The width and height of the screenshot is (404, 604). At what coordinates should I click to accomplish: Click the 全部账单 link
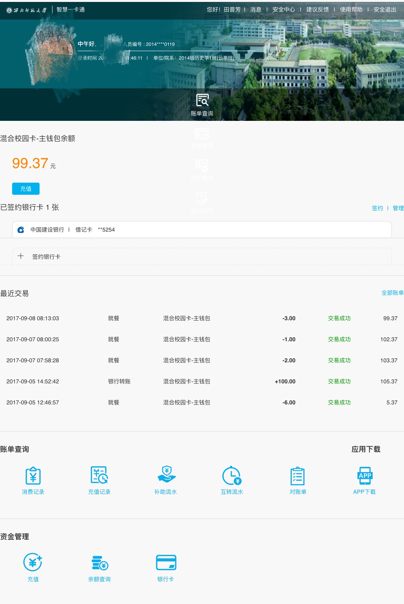tap(392, 293)
